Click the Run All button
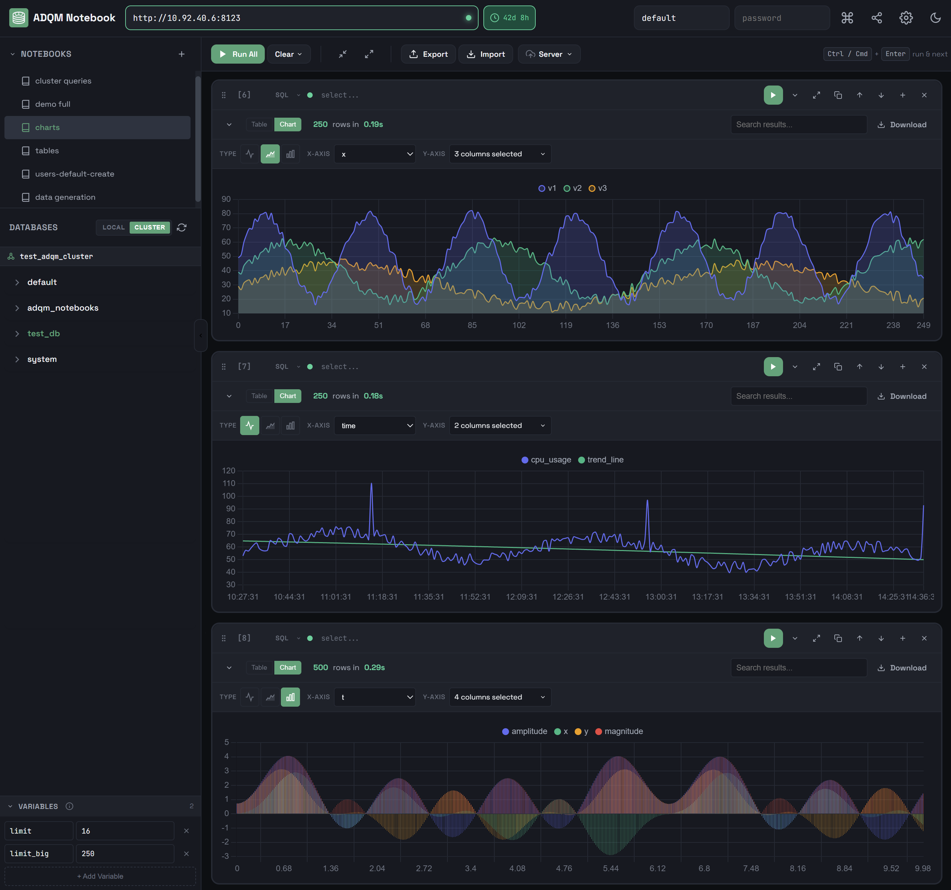The width and height of the screenshot is (951, 890). click(238, 54)
